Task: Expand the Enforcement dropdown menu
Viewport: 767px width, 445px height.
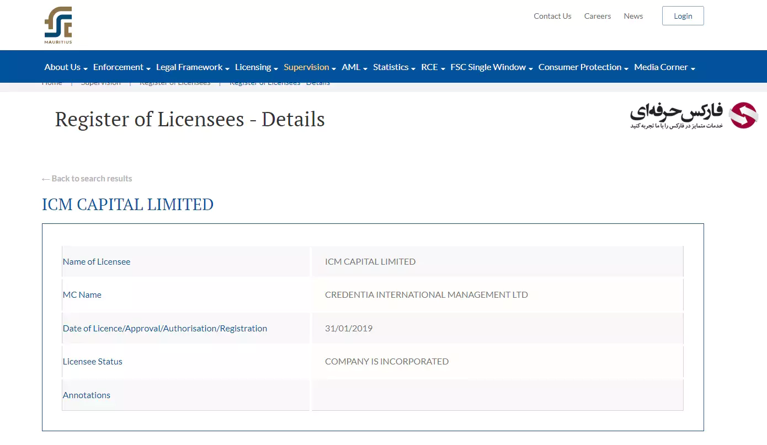Action: (122, 67)
